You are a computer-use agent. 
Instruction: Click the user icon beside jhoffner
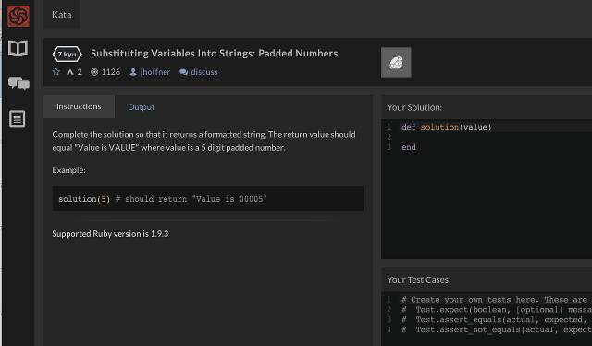(133, 72)
